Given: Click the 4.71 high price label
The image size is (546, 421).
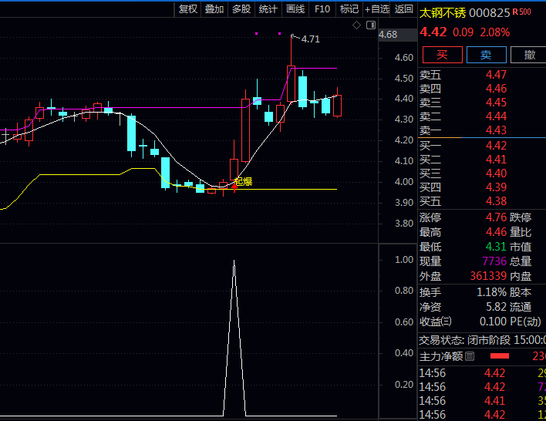Looking at the screenshot, I should click(x=311, y=39).
